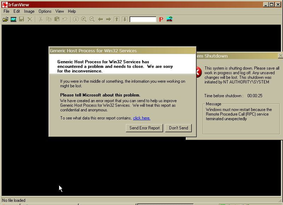Copy the image using the Copy icon
Viewport: 283px width, 205px height.
pos(48,19)
